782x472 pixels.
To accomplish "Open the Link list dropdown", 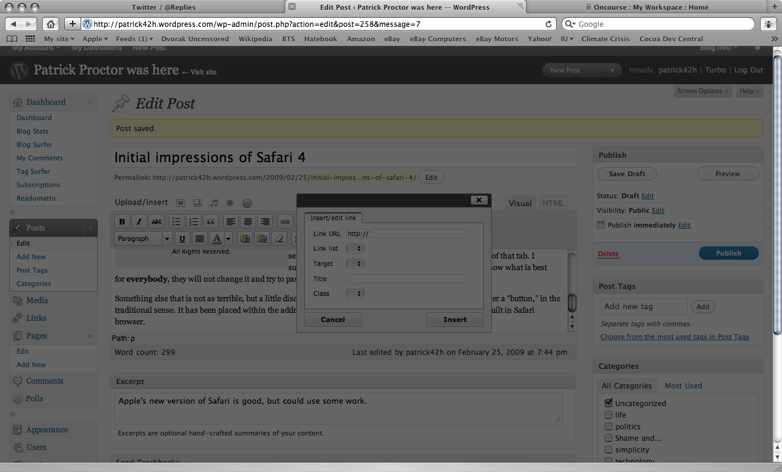I will click(x=355, y=248).
